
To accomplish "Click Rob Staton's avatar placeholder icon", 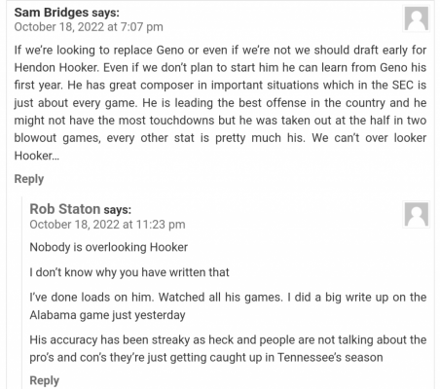I will pos(417,215).
